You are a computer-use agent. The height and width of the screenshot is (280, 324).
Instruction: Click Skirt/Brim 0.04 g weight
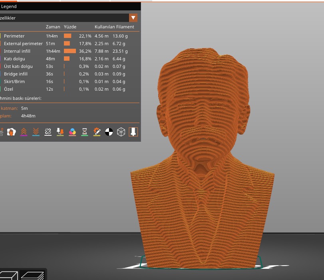coord(119,81)
